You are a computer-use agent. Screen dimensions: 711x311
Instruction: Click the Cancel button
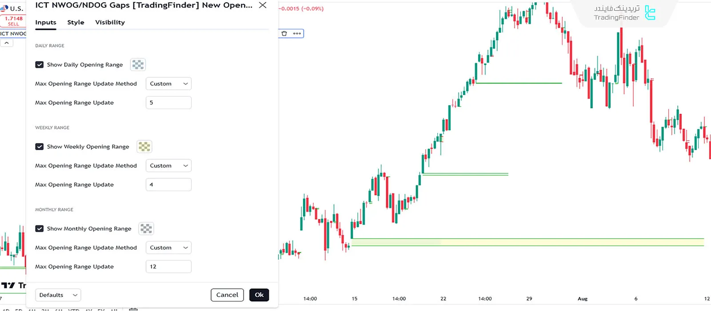click(x=227, y=295)
